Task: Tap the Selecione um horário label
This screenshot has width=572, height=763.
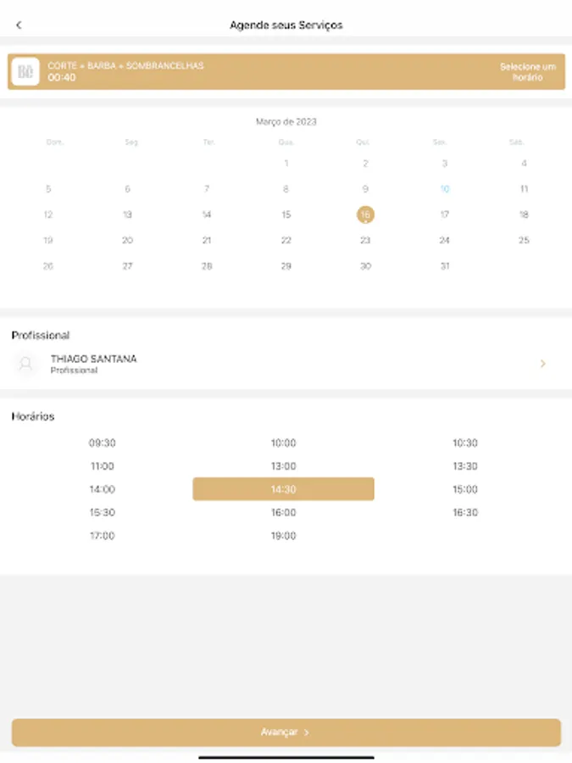Action: pos(528,72)
